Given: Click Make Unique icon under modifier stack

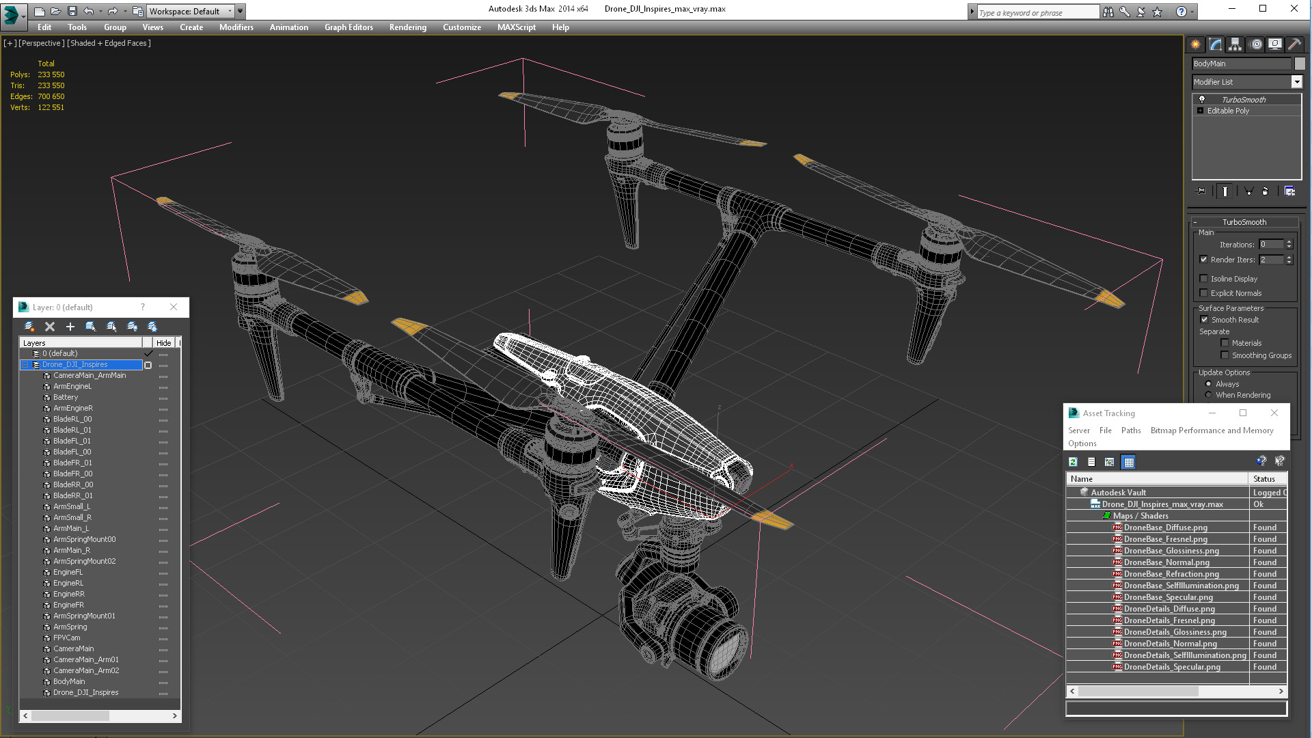Looking at the screenshot, I should 1248,191.
